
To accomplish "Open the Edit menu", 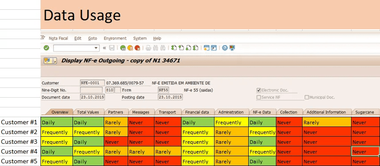I will coord(78,38).
